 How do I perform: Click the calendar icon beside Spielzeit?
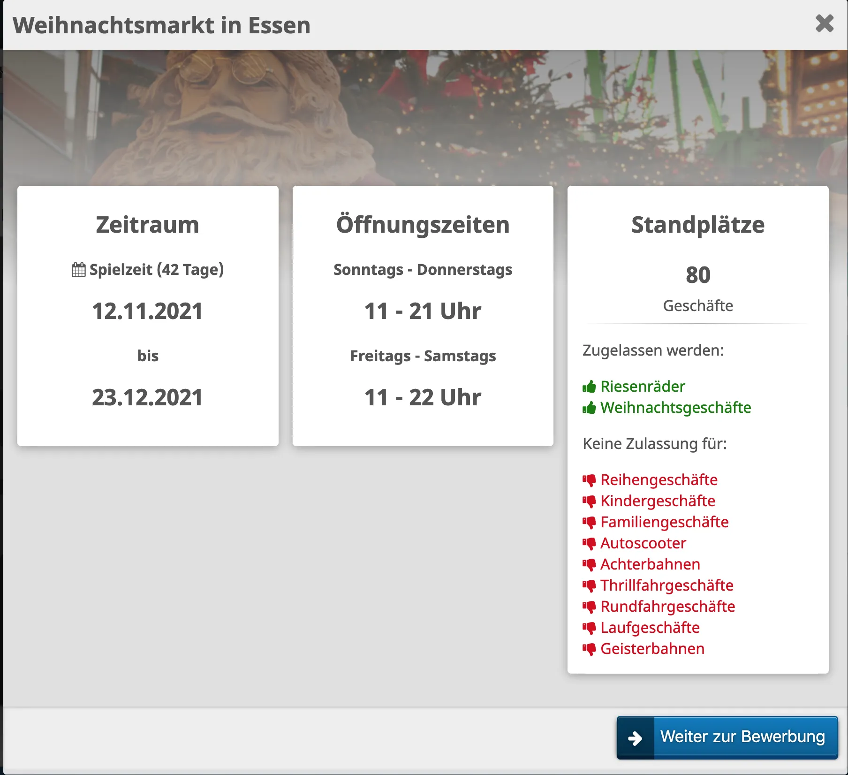pyautogui.click(x=78, y=270)
